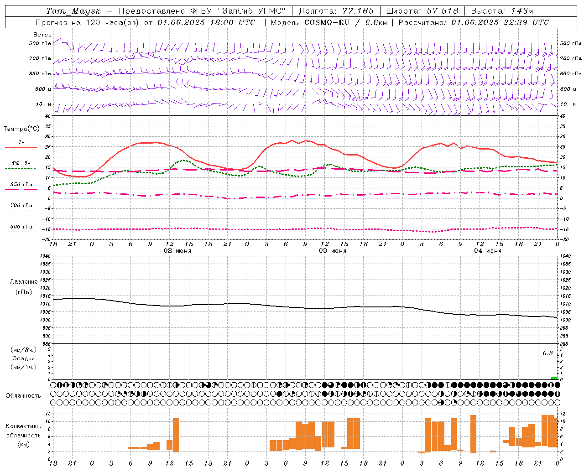Click the 'Осадки' precipitation label
The width and height of the screenshot is (584, 467).
coord(24,358)
